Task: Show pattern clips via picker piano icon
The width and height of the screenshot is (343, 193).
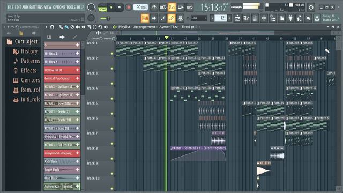Action: pyautogui.click(x=49, y=37)
